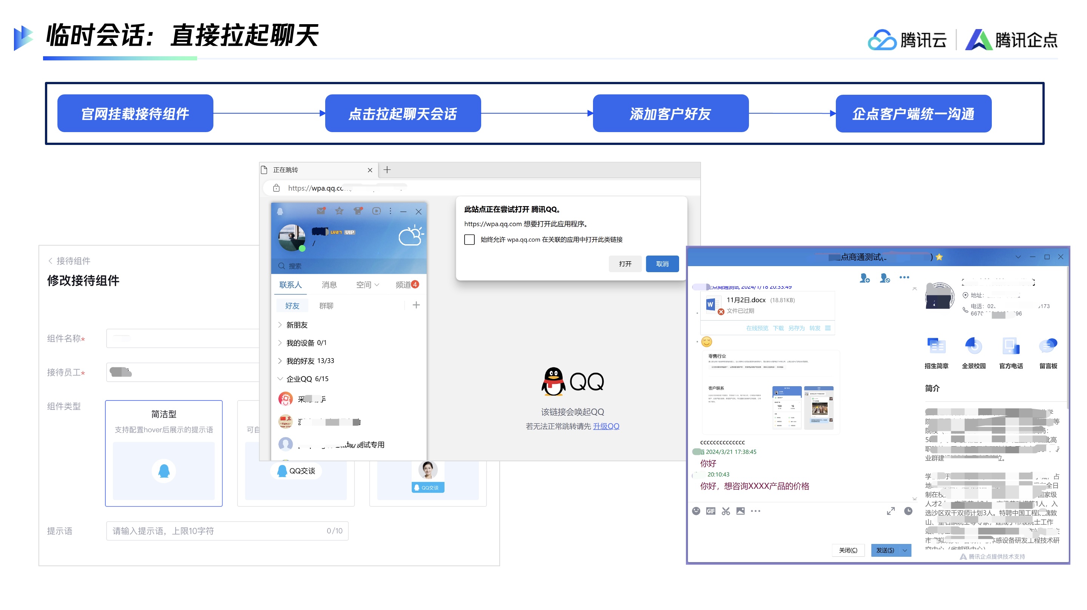The height and width of the screenshot is (610, 1087).
Task: Click the QQ penguin bell icon
Action: point(280,211)
